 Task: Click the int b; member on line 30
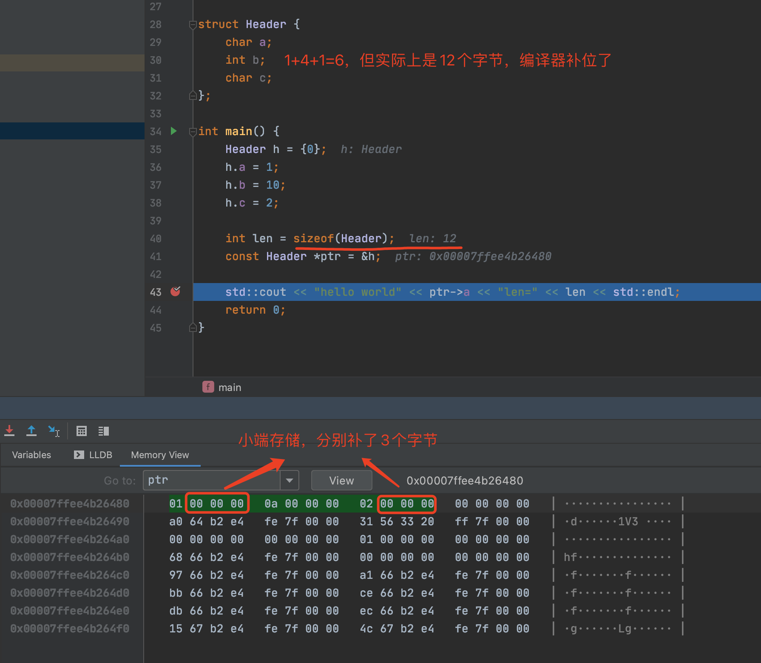tap(245, 60)
